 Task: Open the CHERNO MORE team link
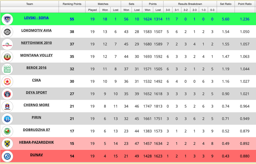[x=37, y=105]
